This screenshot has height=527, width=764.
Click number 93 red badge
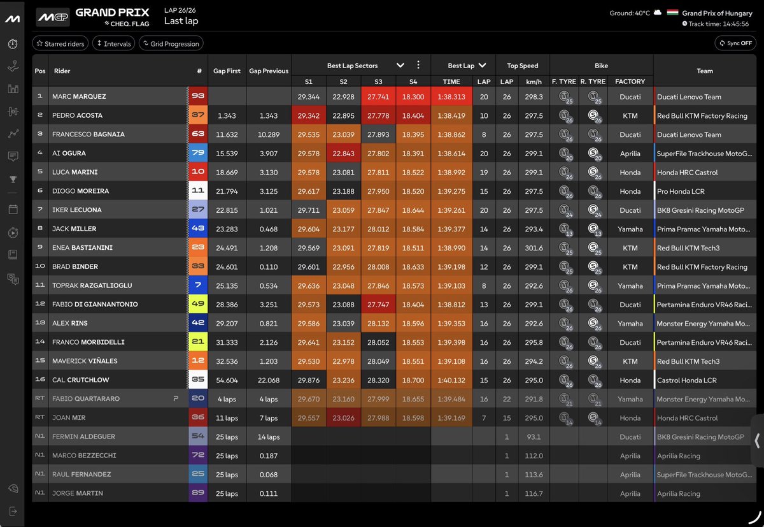click(x=198, y=97)
